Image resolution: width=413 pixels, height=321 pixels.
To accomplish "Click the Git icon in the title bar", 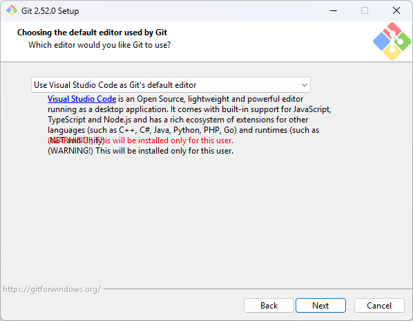I will click(x=12, y=10).
